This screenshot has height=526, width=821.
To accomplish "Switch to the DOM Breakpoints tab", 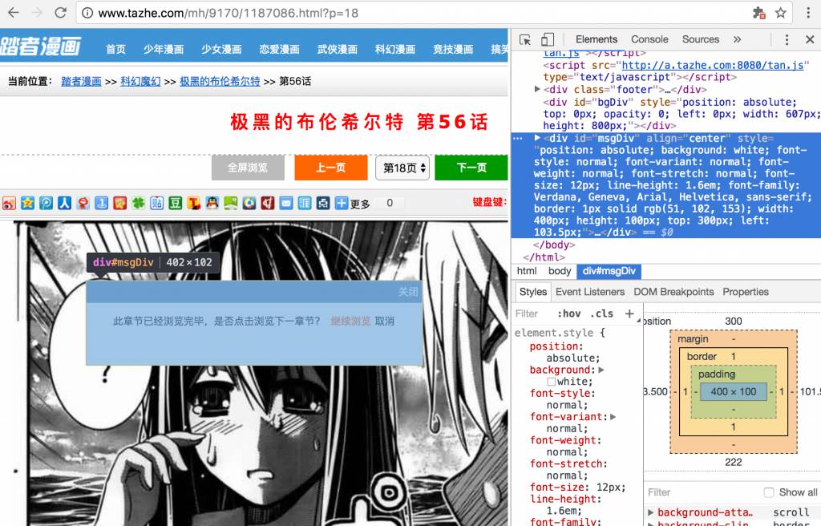I will tap(673, 292).
